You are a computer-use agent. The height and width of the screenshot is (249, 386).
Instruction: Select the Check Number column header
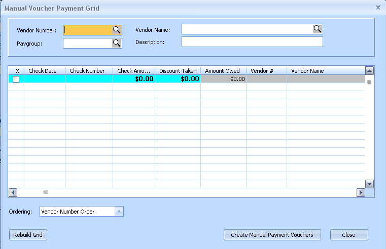click(x=87, y=71)
